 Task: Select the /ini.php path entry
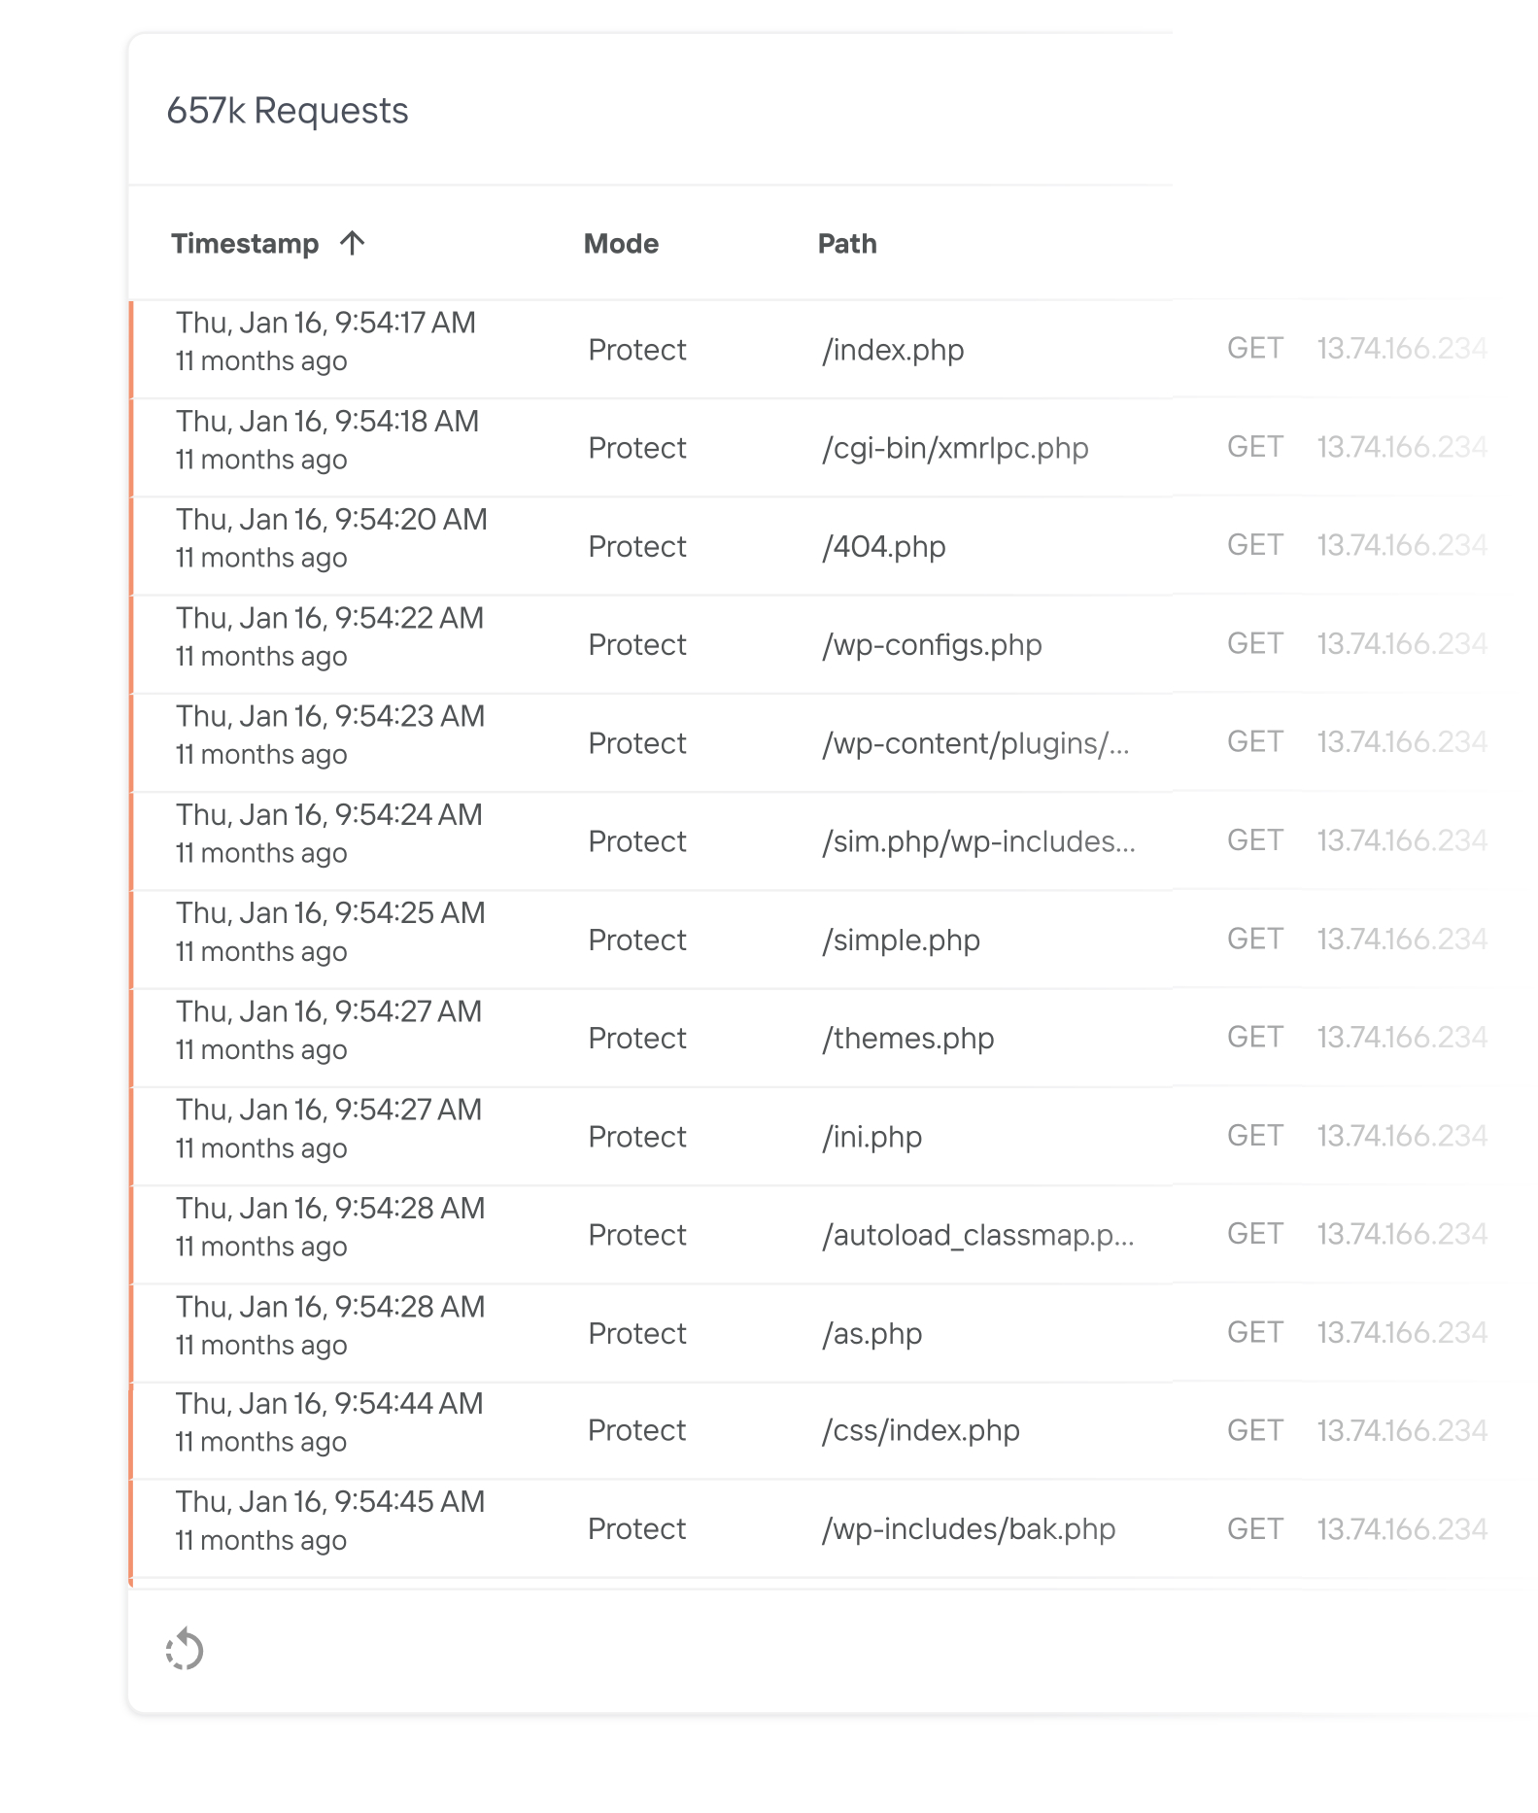point(872,1137)
